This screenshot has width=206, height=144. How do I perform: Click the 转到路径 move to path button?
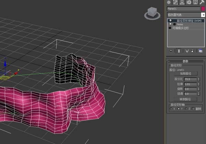[185, 99]
